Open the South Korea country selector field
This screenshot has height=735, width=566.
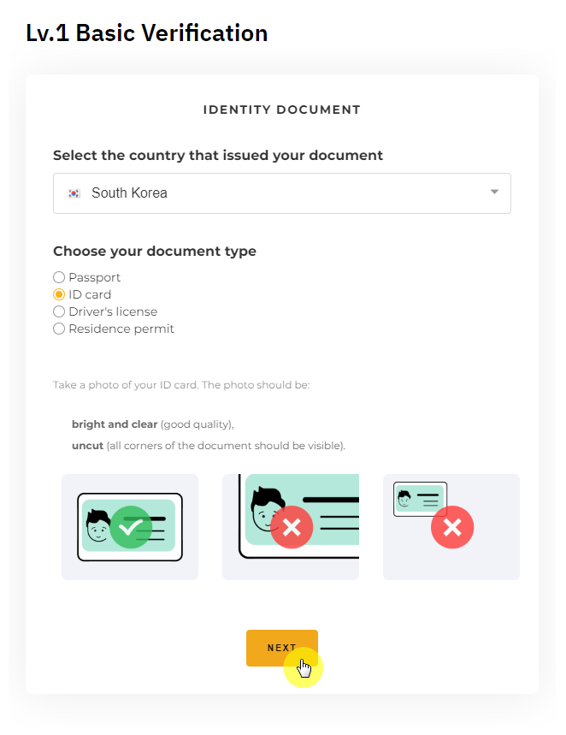[282, 193]
